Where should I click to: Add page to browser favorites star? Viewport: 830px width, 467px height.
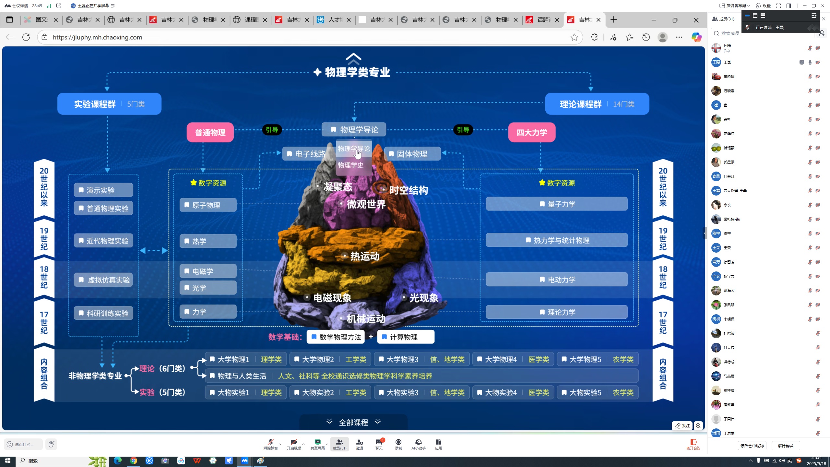574,37
